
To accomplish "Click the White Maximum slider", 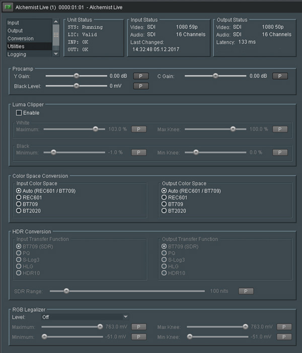I will tap(74, 129).
